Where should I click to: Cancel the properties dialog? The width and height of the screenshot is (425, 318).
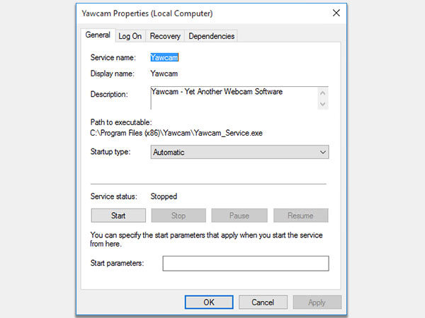(x=262, y=302)
